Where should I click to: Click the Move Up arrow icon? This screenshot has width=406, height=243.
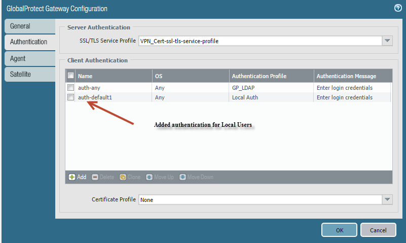[149, 177]
